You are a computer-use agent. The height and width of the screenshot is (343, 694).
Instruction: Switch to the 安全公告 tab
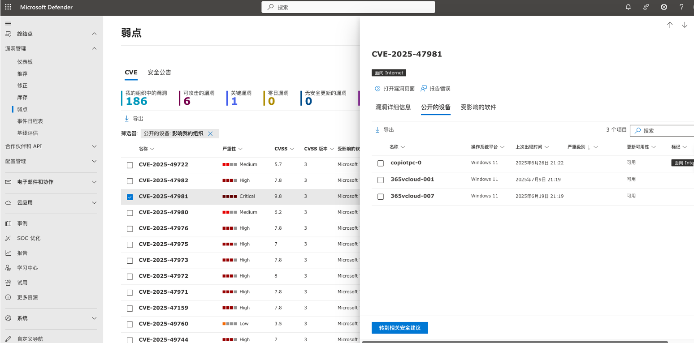pos(159,73)
